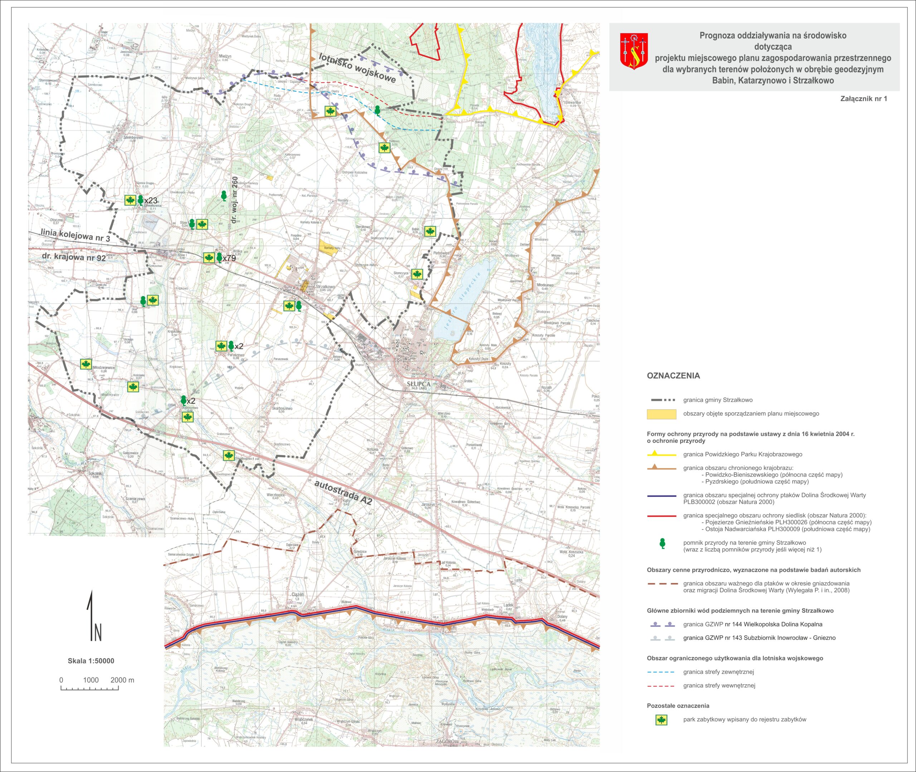Click the park icon near Młodziejewice

coord(86,364)
